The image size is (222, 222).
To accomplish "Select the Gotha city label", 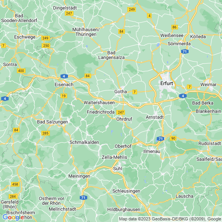I will click(x=121, y=92).
